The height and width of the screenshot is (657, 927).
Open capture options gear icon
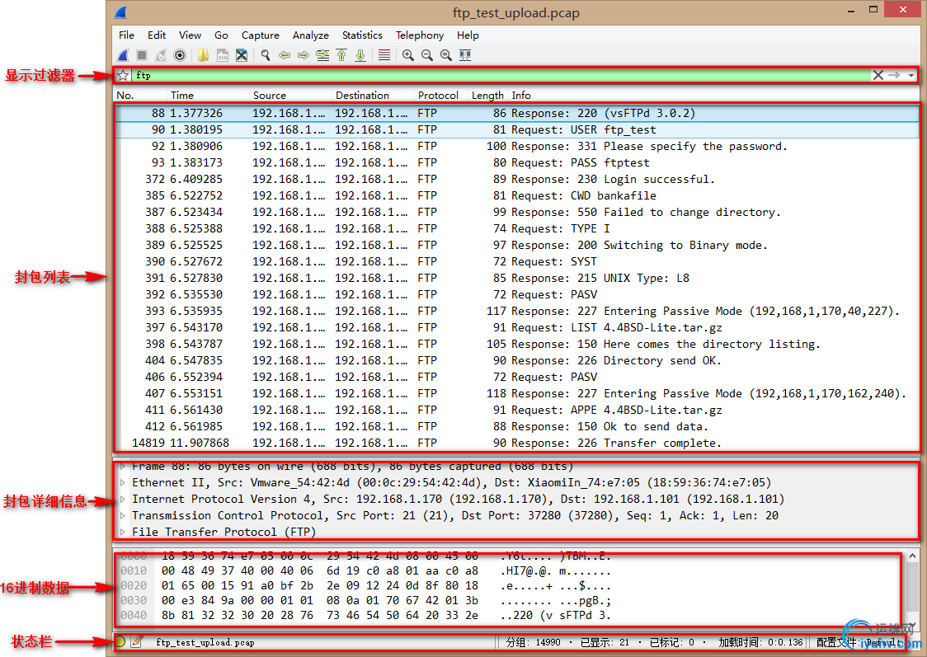180,55
